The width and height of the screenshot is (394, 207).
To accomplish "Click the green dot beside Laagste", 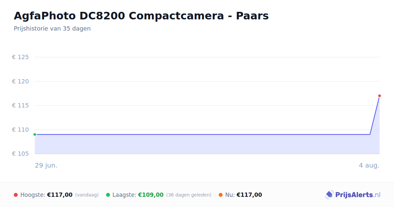I will coord(108,195).
